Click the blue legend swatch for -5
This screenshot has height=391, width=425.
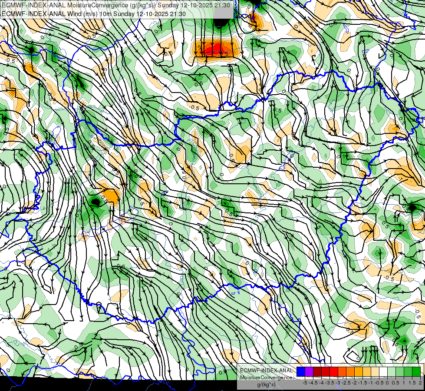coord(301,371)
